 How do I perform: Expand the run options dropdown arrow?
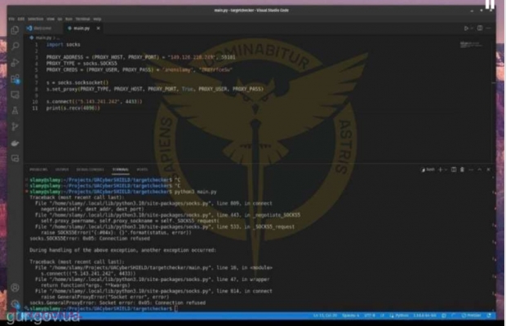[x=472, y=29]
